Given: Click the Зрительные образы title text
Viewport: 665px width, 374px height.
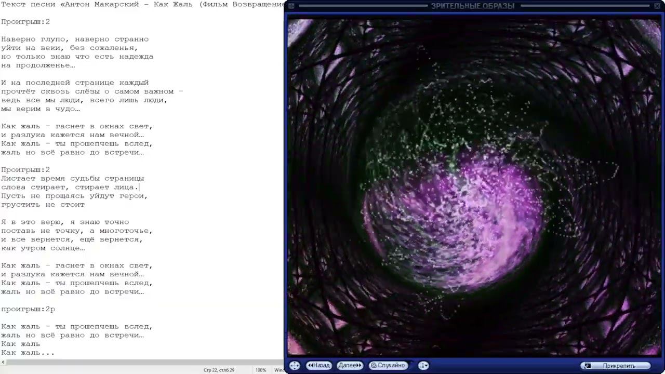Looking at the screenshot, I should pyautogui.click(x=473, y=6).
